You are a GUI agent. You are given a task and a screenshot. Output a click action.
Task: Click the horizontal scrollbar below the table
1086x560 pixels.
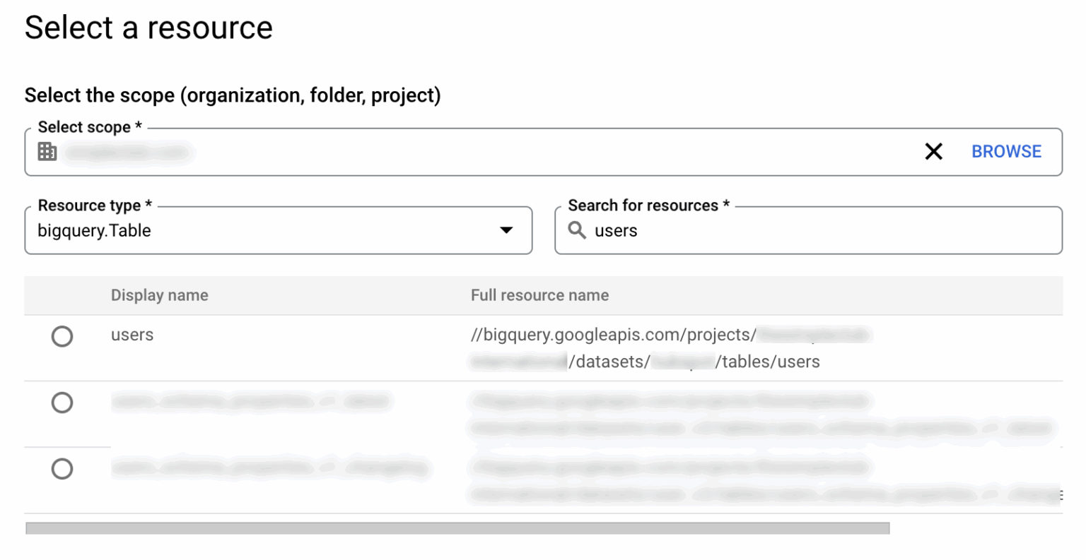(458, 528)
